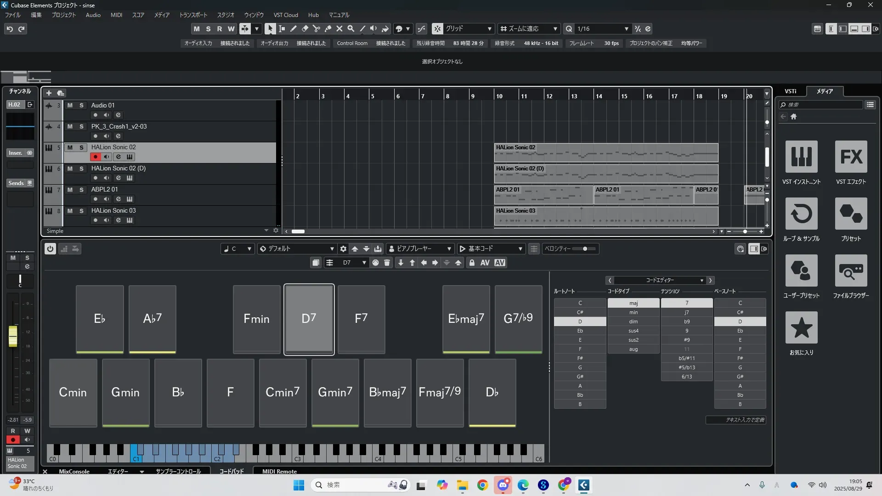Select the sus4 chord type
This screenshot has height=496, width=882.
click(633, 331)
